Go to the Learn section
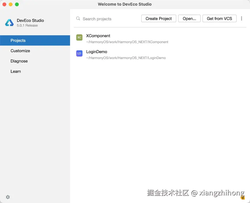Screen dimensions: 250x203 click(35, 71)
